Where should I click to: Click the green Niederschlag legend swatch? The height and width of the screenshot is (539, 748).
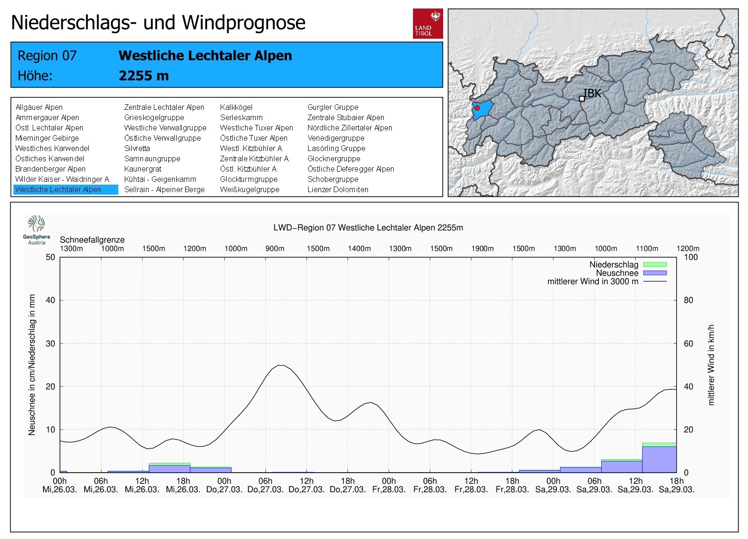(654, 265)
